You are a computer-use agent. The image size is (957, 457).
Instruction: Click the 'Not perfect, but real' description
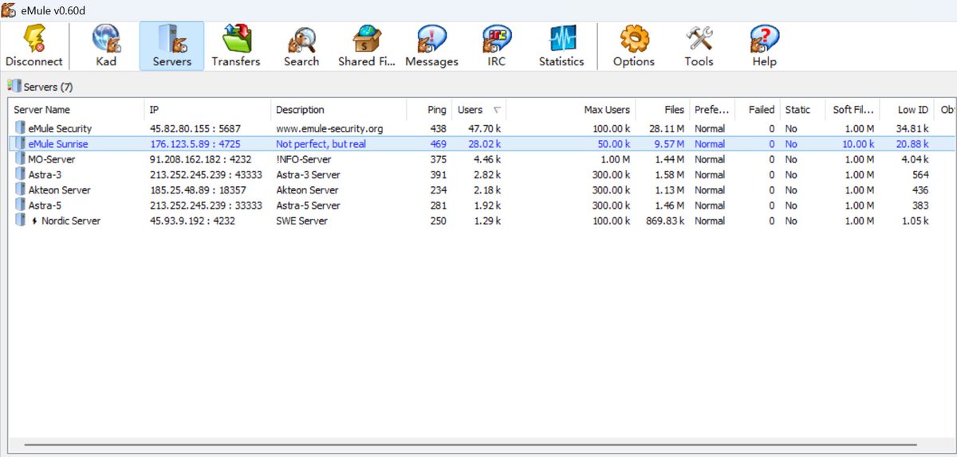tap(321, 144)
